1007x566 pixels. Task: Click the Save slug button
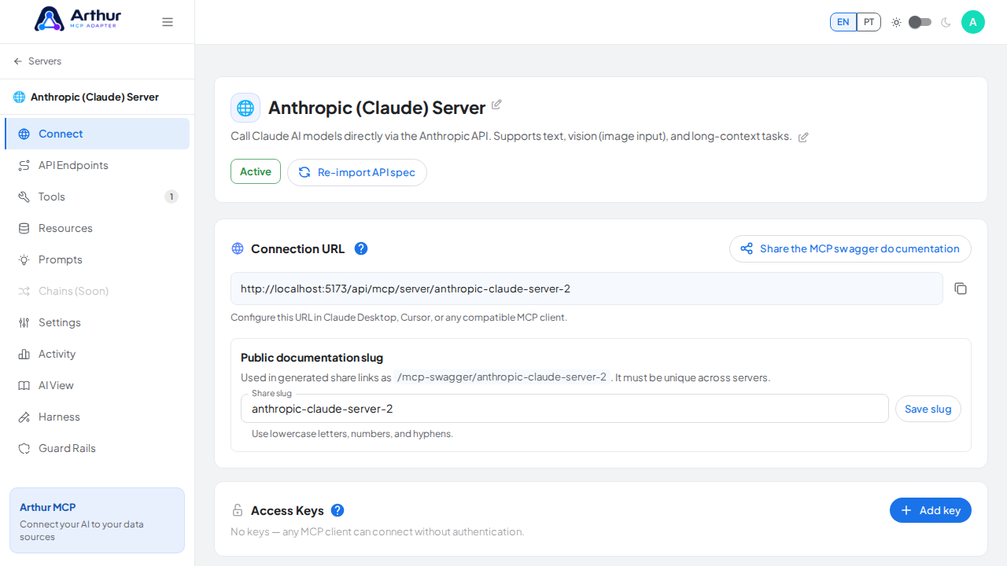coord(928,409)
